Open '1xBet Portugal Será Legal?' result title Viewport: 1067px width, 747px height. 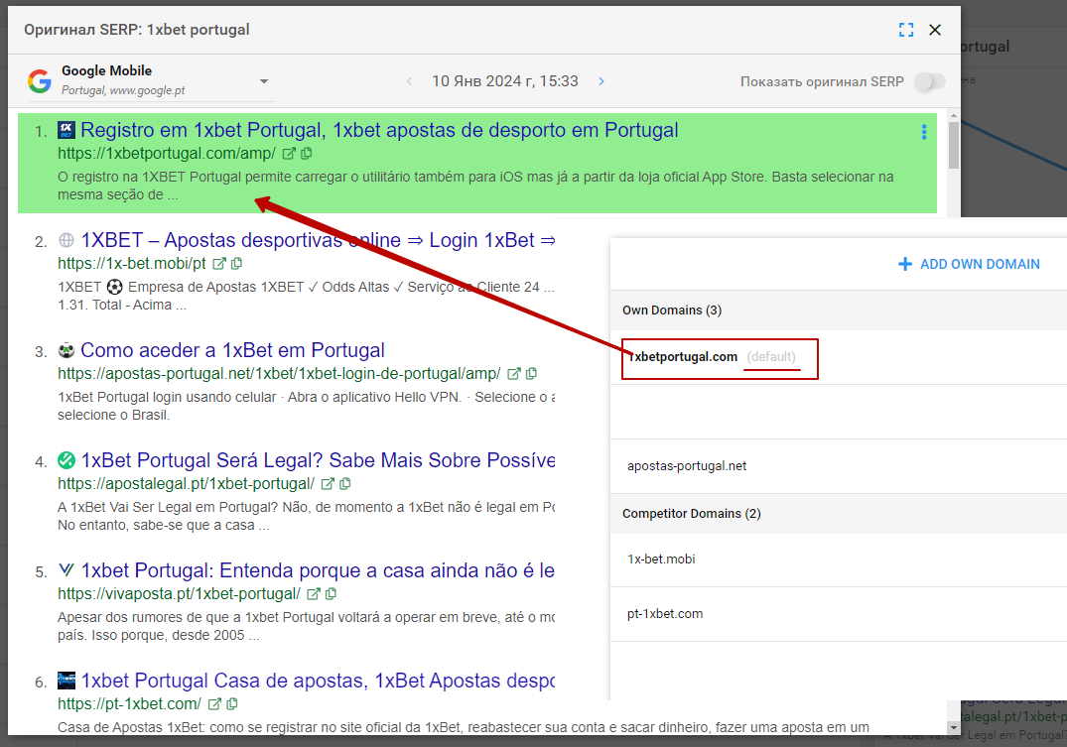(318, 460)
